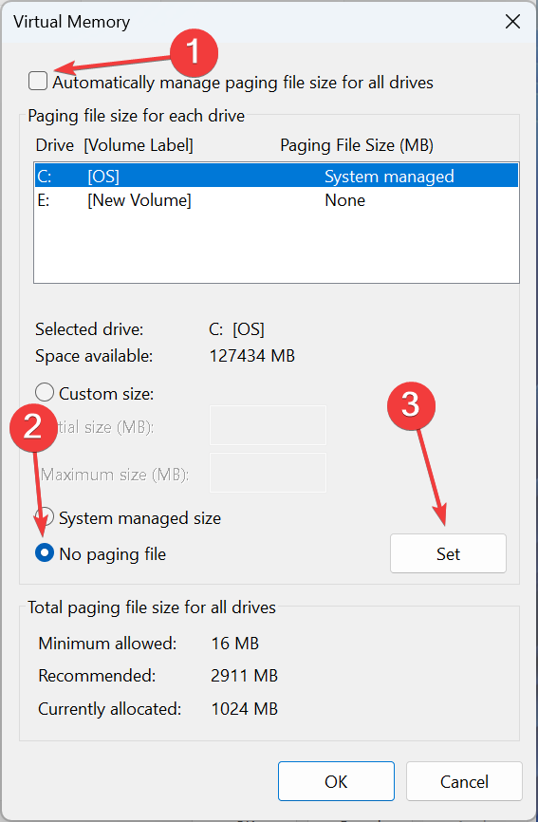Image resolution: width=538 pixels, height=822 pixels.
Task: Select No paging file option
Action: (45, 552)
